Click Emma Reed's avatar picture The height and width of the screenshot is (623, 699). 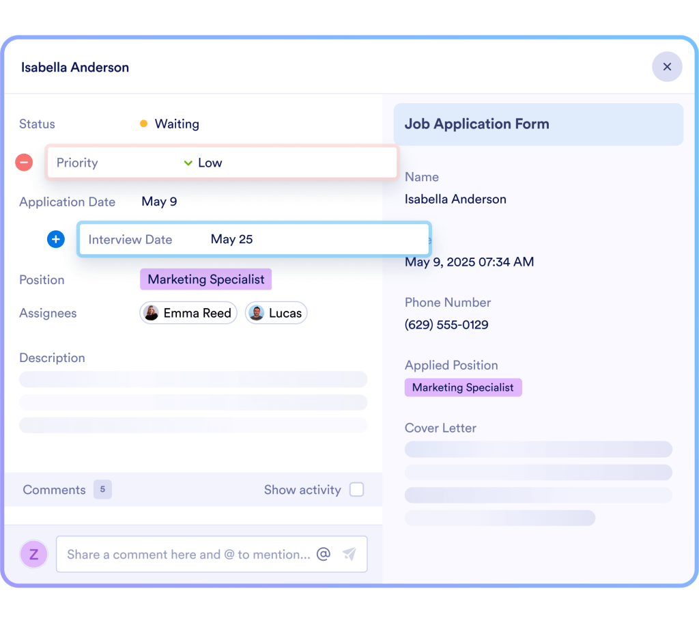(x=151, y=313)
